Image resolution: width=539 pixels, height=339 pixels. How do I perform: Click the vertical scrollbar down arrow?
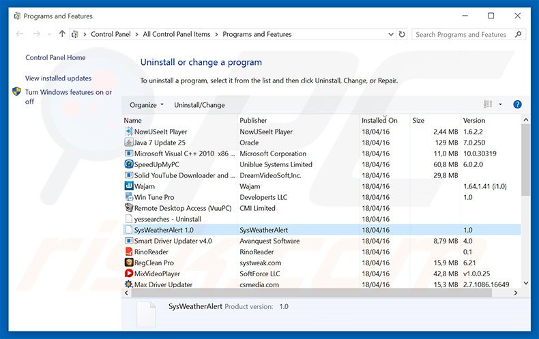click(525, 283)
